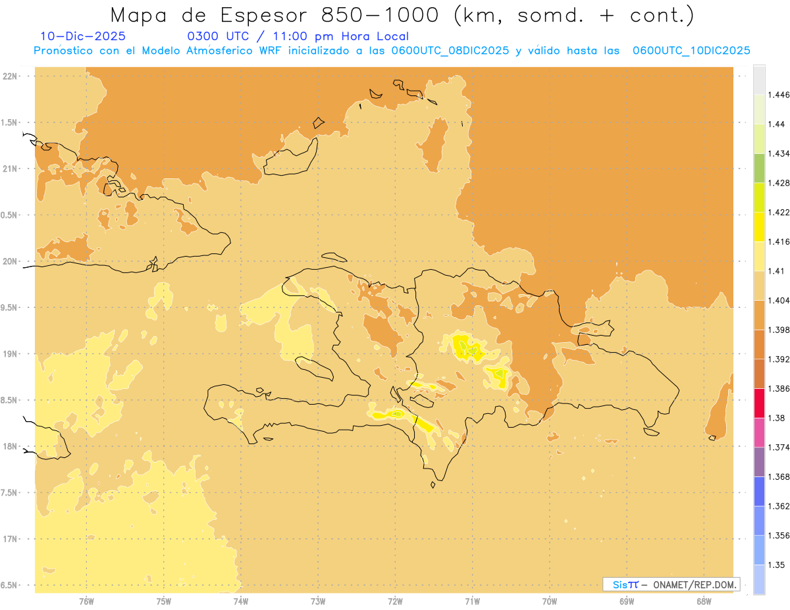790x610 pixels.
Task: Click the '0300 UTC / 11:00 pm Hora Local' text
Action: 298,37
